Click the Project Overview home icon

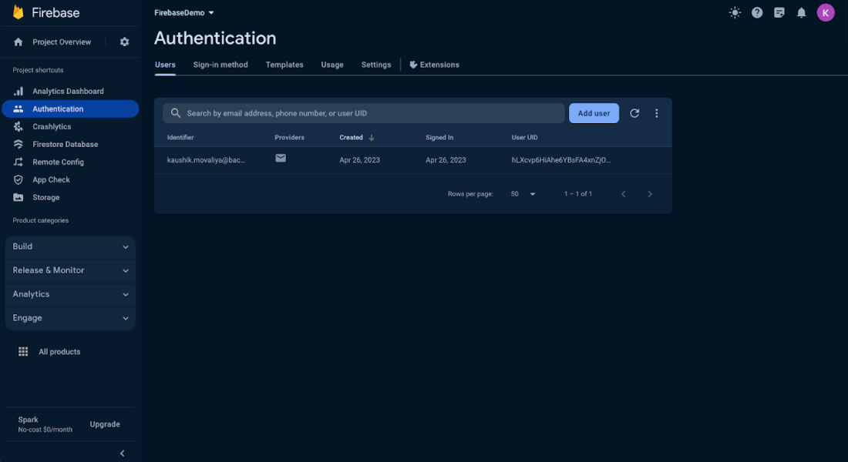pyautogui.click(x=19, y=42)
